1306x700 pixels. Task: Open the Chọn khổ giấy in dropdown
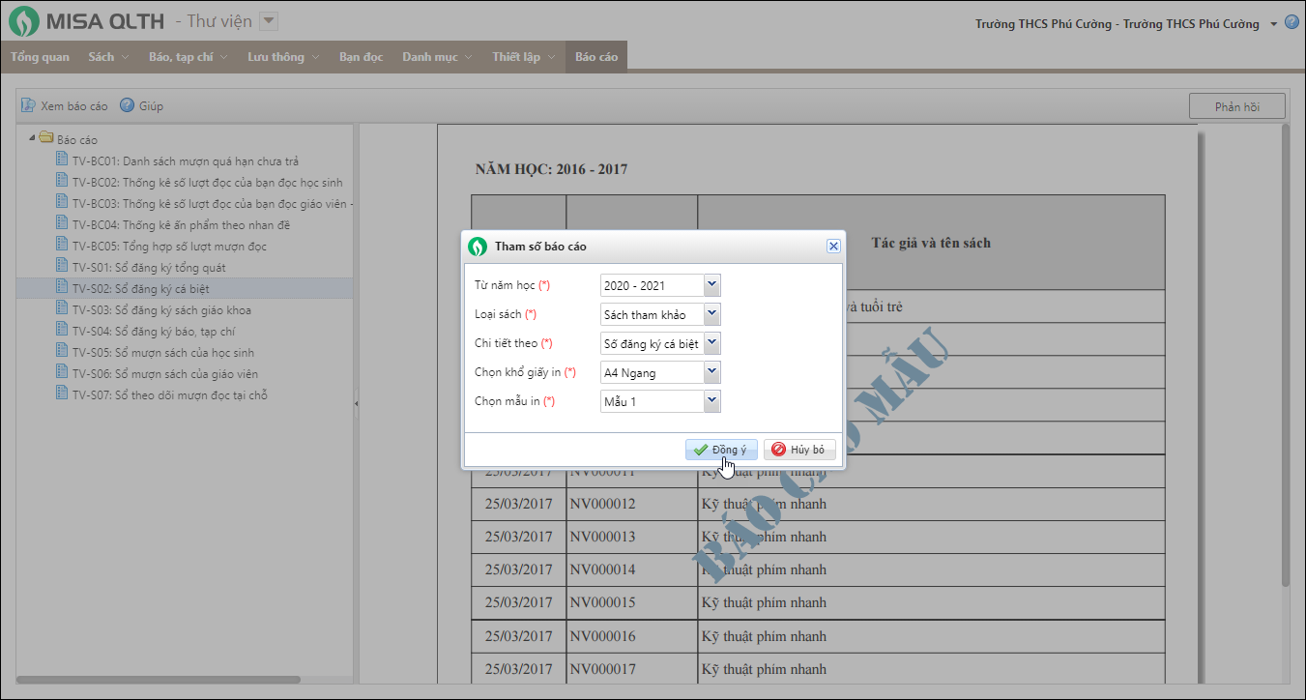712,372
